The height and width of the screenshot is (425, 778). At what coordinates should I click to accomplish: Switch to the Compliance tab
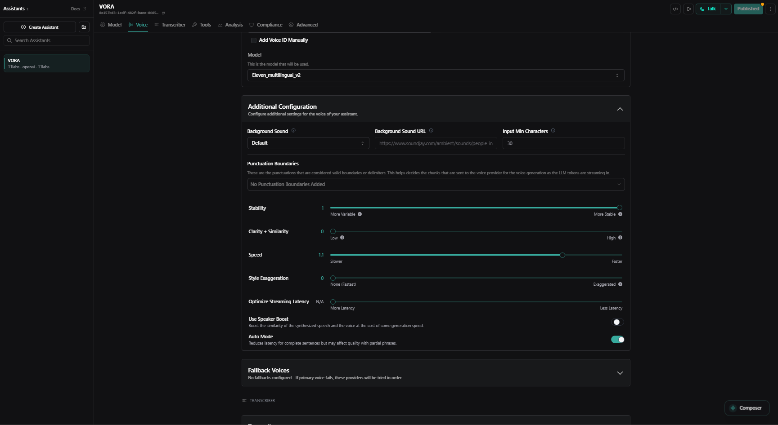pyautogui.click(x=266, y=25)
